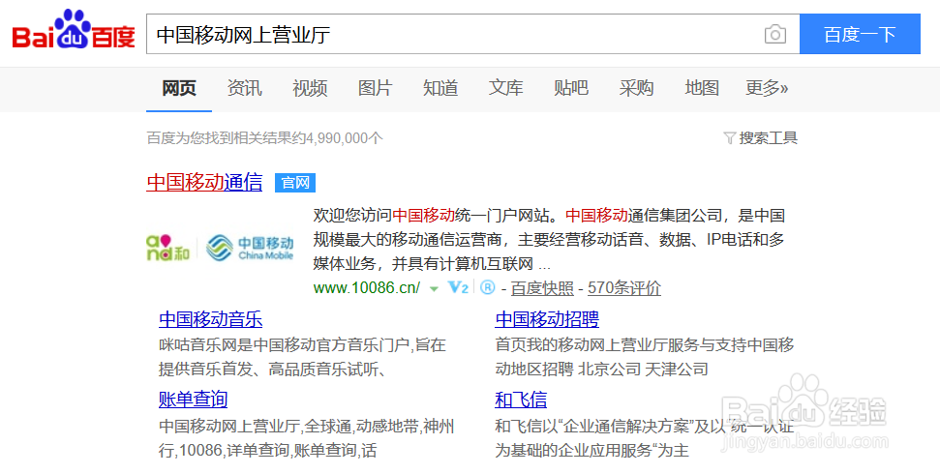Open 搜索工具 options
Image resolution: width=940 pixels, height=474 pixels.
(768, 138)
